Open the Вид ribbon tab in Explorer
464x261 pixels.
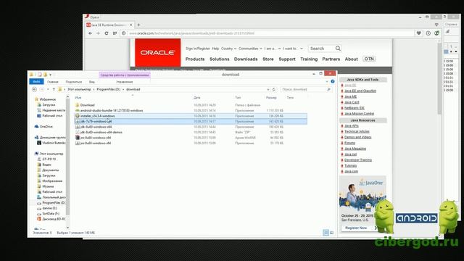point(92,82)
